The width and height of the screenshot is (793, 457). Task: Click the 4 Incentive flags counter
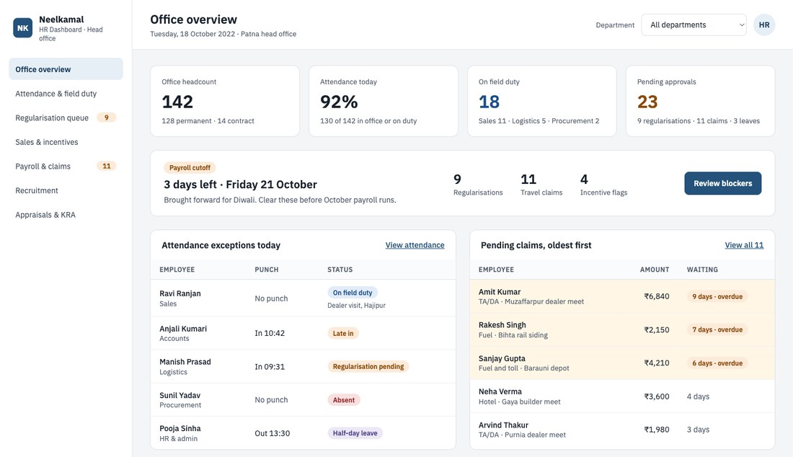[603, 185]
